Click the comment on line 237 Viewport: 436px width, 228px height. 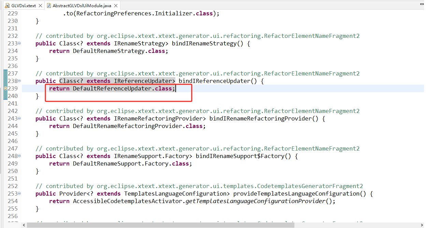point(198,73)
